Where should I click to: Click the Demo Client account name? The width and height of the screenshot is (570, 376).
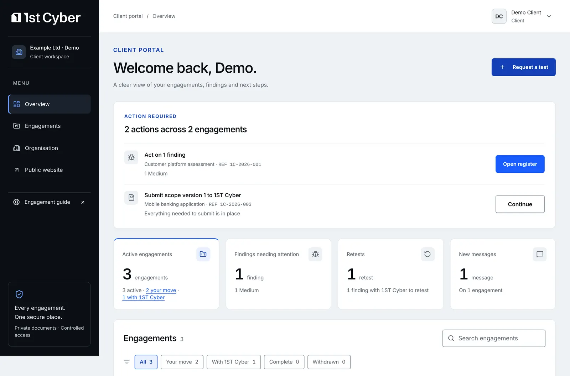pos(526,12)
